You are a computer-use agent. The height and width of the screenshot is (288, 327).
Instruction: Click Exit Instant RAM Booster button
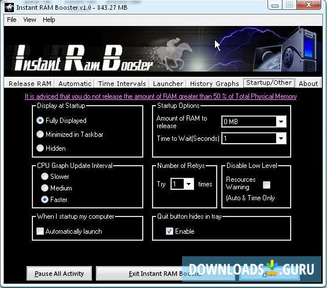[165, 274]
